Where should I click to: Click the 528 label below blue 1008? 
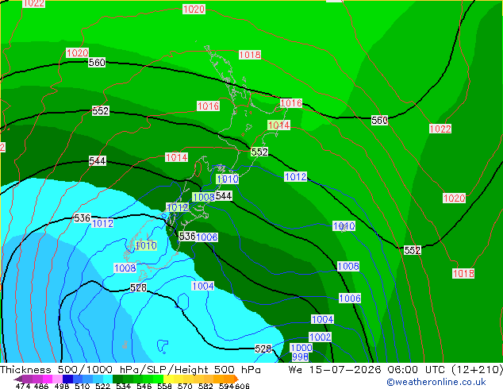tap(139, 287)
